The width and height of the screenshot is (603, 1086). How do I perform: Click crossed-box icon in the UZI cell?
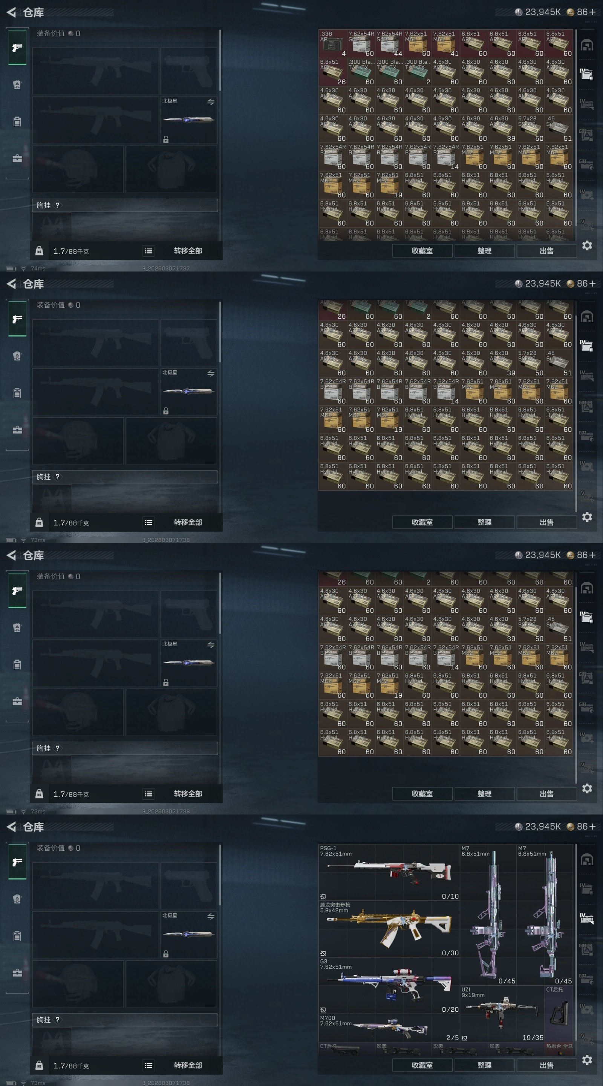point(464,1038)
